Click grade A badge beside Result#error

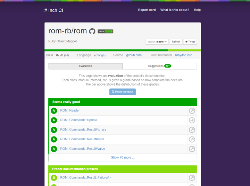pyautogui.click(x=54, y=139)
